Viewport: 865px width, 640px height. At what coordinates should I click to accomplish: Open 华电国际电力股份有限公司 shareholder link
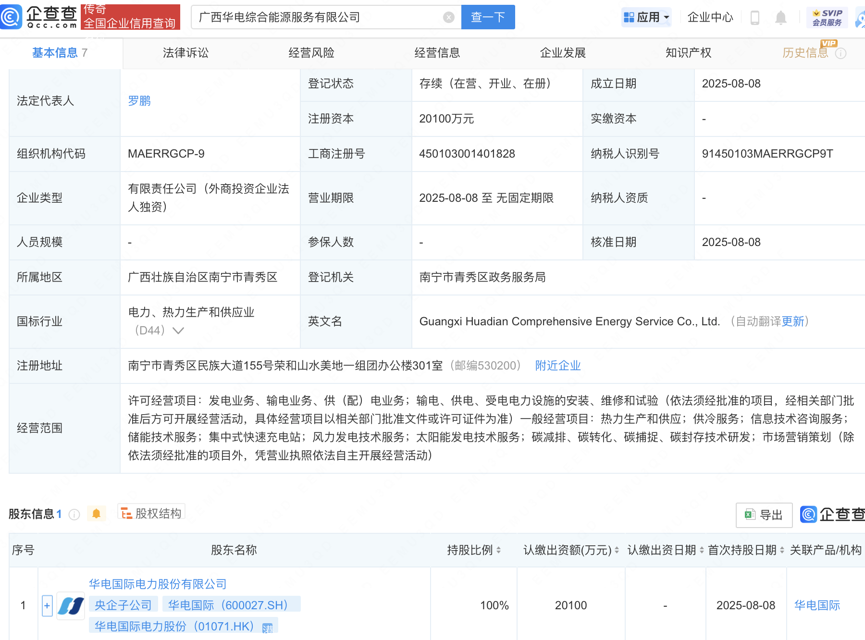pos(158,584)
